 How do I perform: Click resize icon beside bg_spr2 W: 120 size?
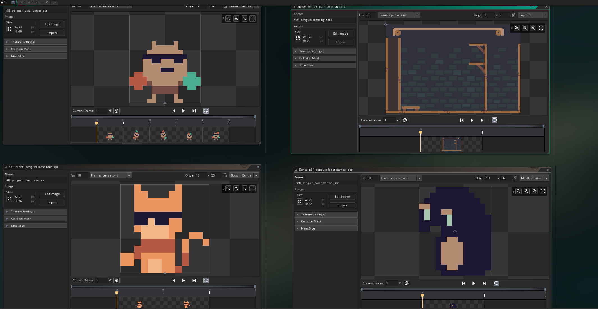coord(298,38)
